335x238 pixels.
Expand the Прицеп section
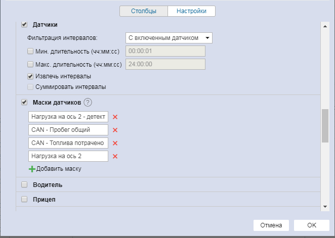[24, 200]
